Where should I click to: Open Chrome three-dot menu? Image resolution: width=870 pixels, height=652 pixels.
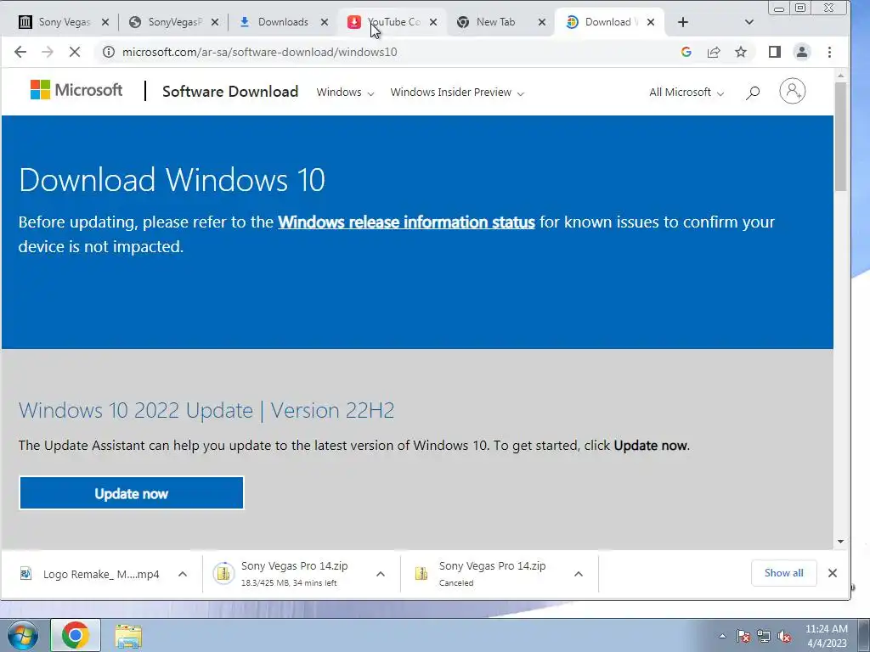(829, 52)
